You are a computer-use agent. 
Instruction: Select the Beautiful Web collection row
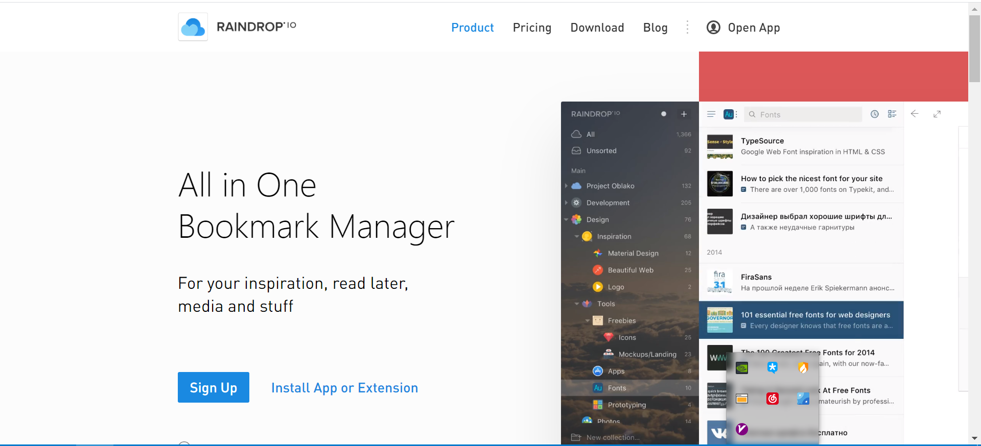pos(630,270)
